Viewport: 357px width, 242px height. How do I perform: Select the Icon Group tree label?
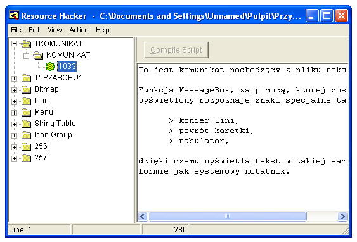click(53, 135)
